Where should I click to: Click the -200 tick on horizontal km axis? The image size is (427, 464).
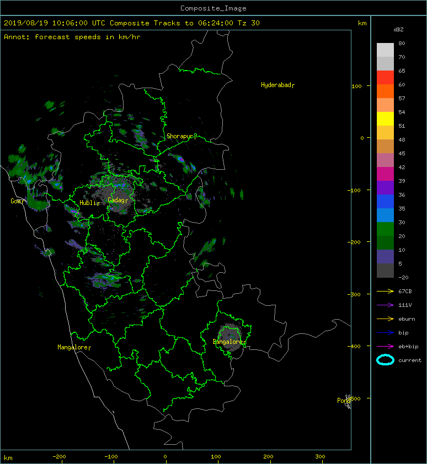59,457
